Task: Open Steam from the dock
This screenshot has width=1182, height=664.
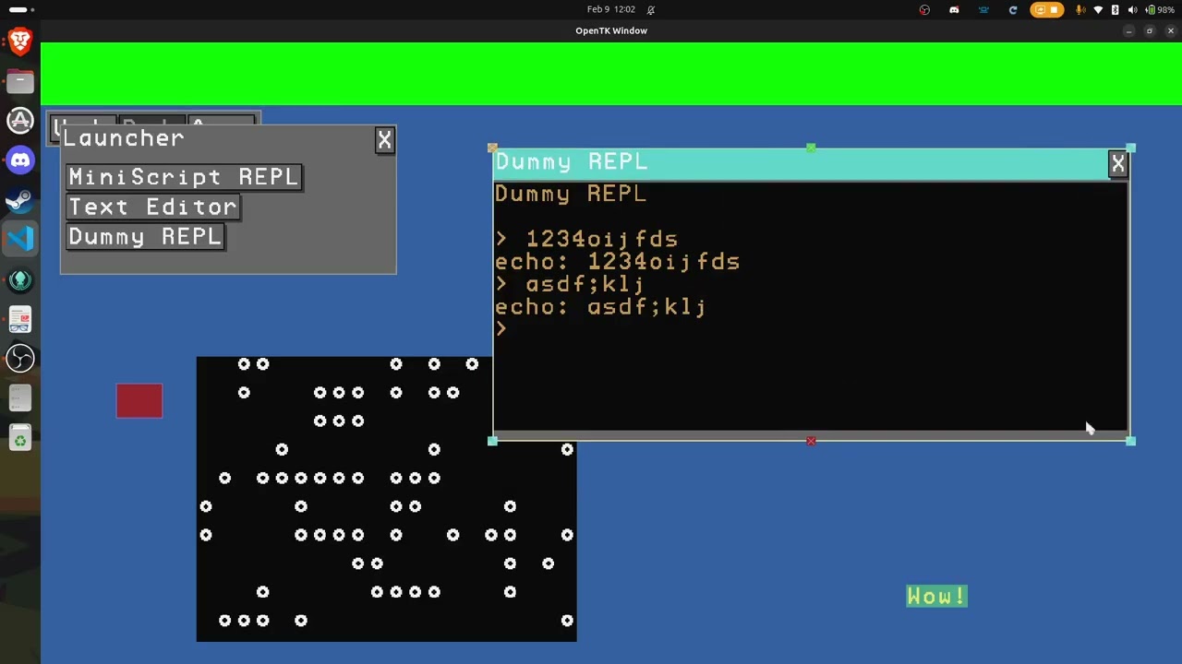Action: 20,200
